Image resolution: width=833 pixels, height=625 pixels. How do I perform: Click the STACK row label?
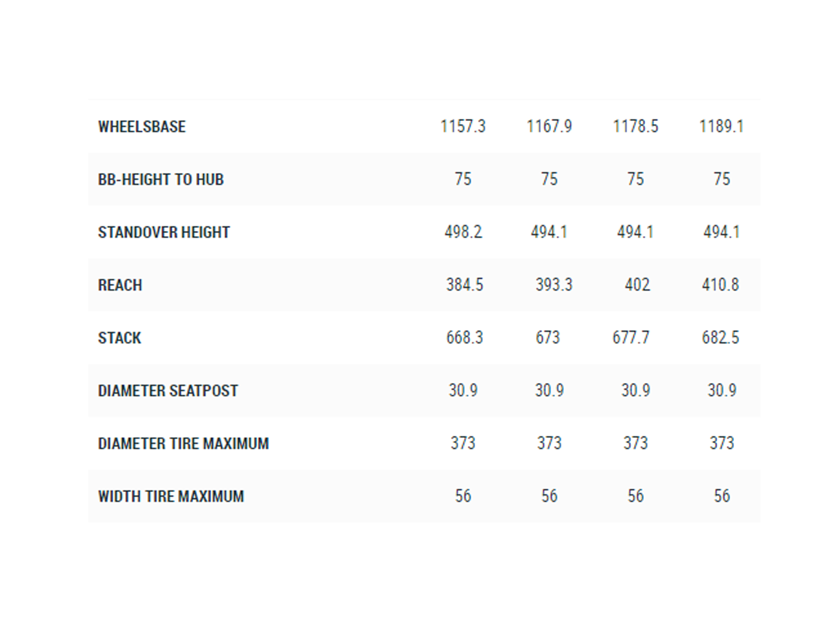120,338
